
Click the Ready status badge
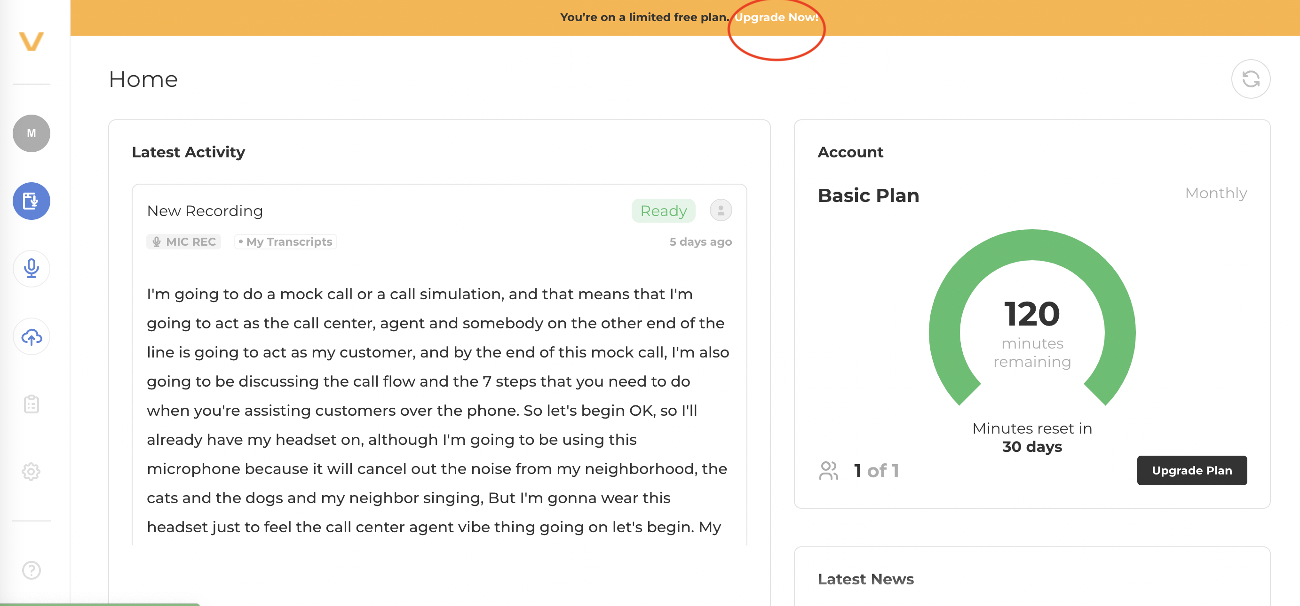coord(663,211)
